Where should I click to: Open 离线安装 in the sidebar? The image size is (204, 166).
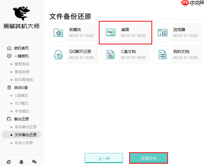[x=22, y=72]
